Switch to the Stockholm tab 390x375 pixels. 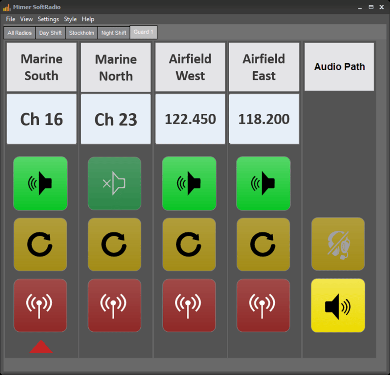click(x=82, y=33)
